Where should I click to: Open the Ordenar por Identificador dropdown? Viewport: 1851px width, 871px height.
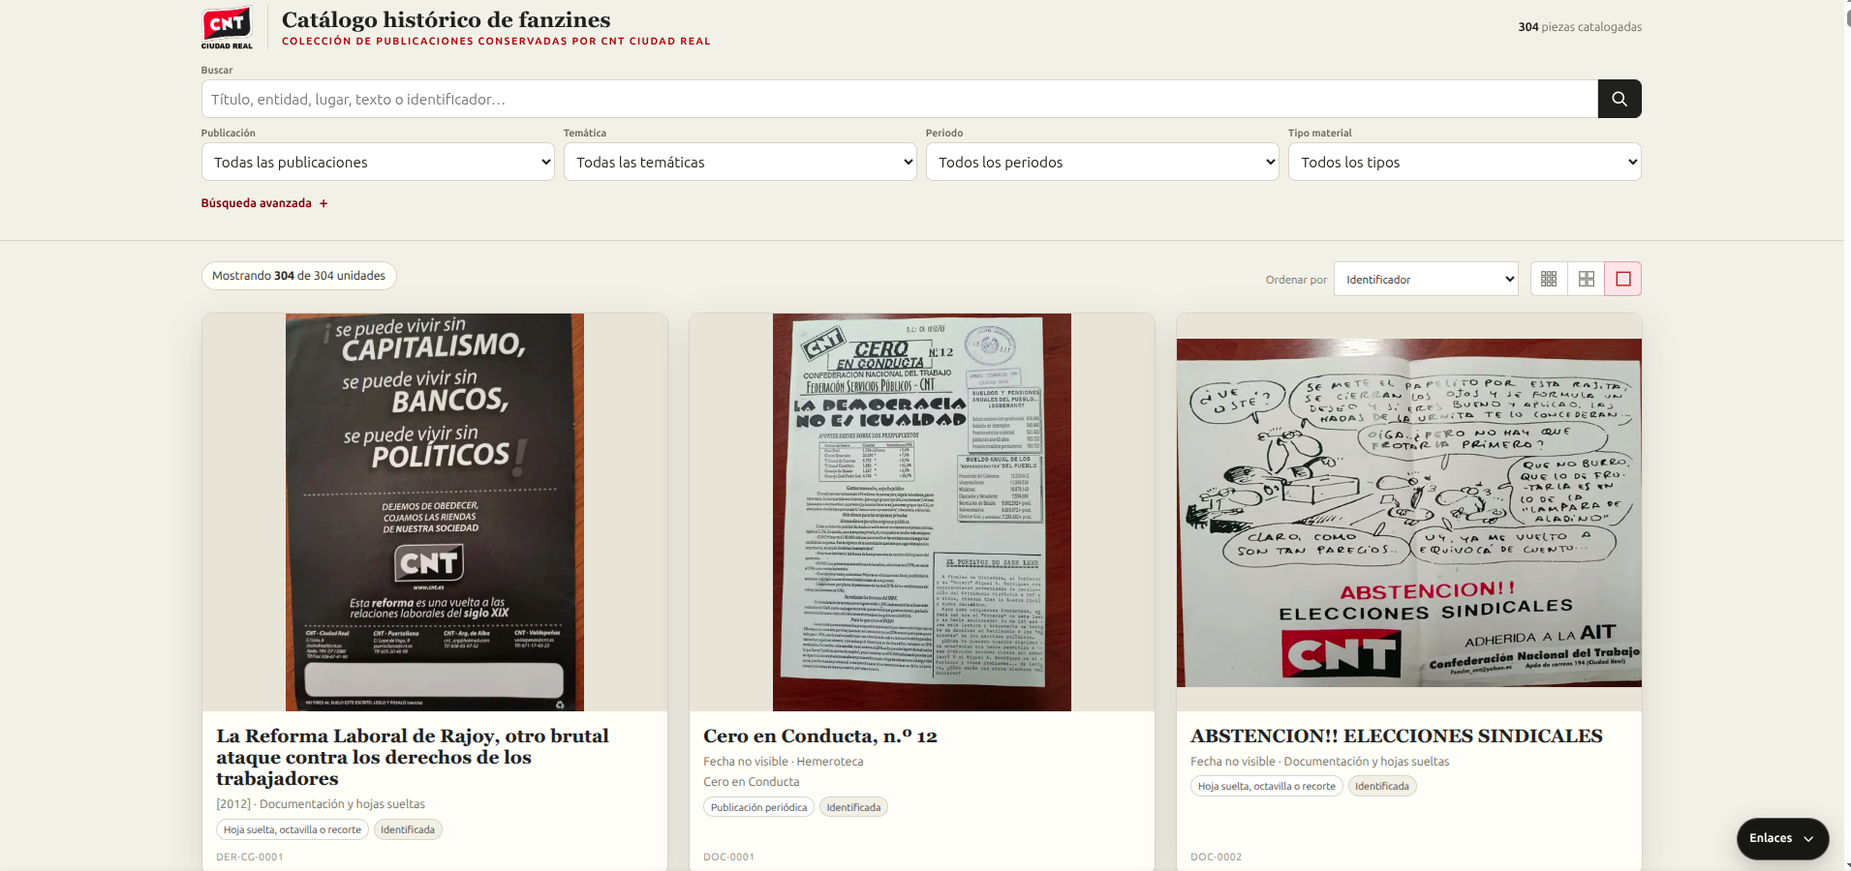click(1427, 279)
